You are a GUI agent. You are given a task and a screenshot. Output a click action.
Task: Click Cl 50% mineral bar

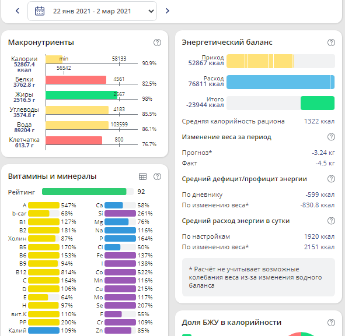(120, 247)
